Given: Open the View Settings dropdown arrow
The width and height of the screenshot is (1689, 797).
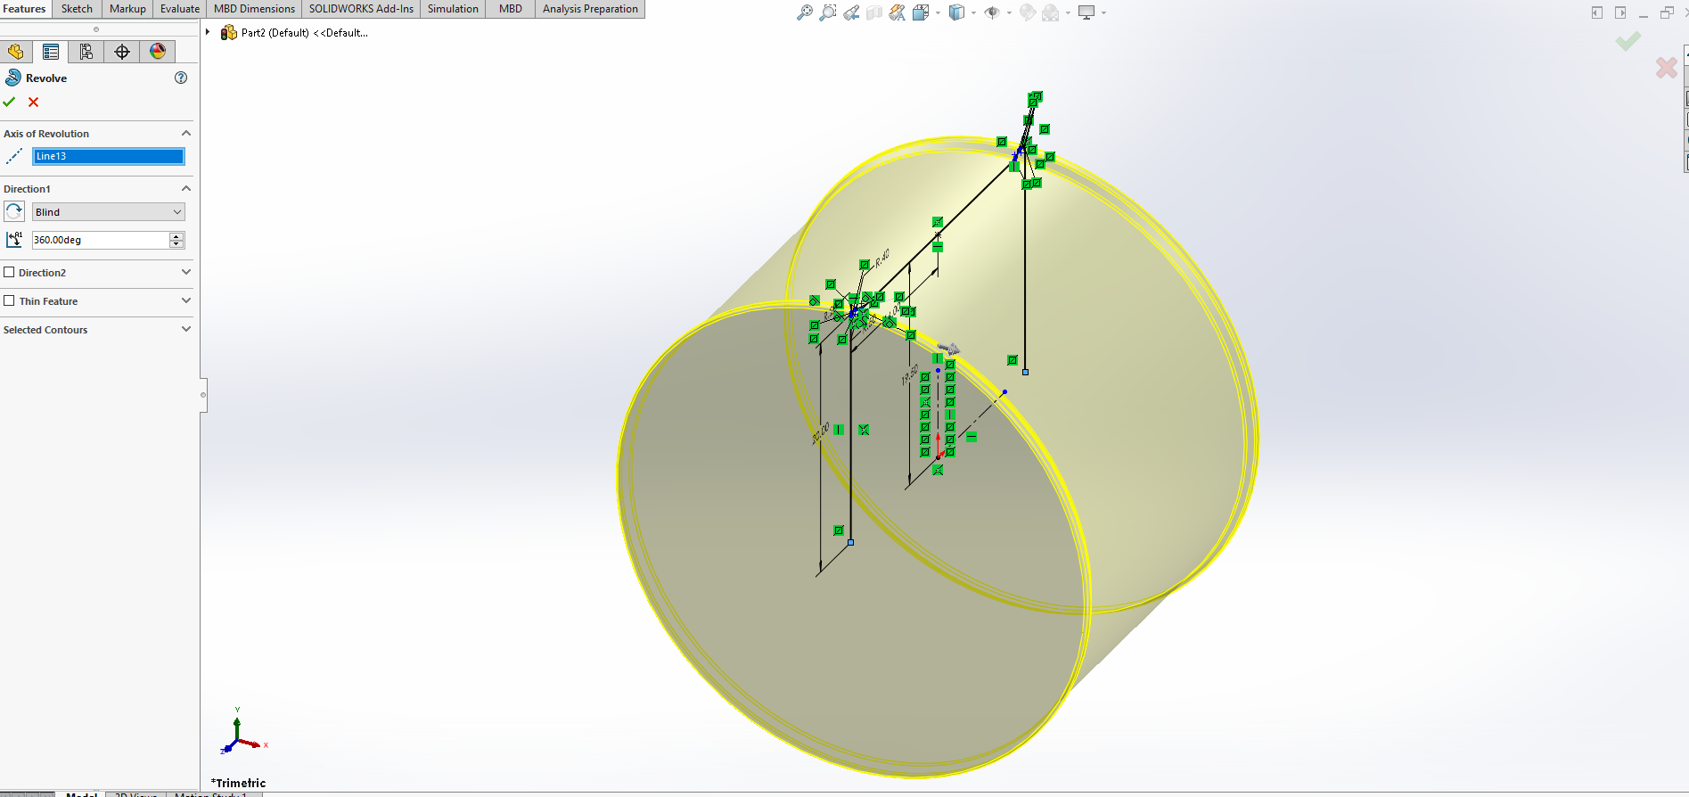Looking at the screenshot, I should click(x=1103, y=12).
